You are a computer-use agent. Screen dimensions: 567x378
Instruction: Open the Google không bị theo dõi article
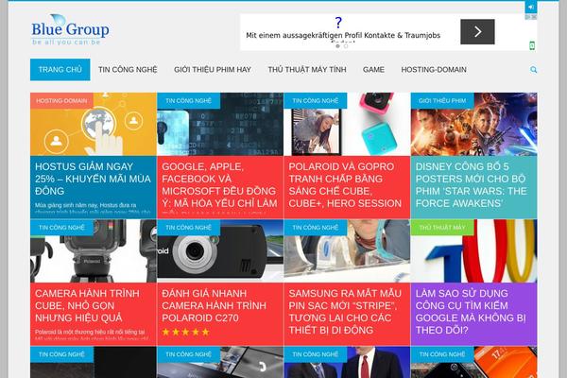[x=471, y=312]
